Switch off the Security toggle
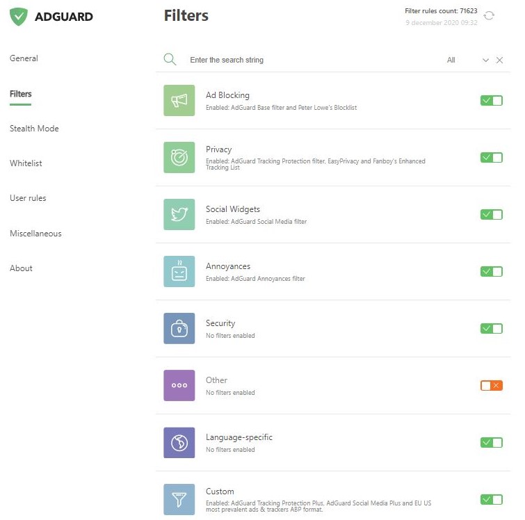The image size is (525, 520). coord(492,328)
